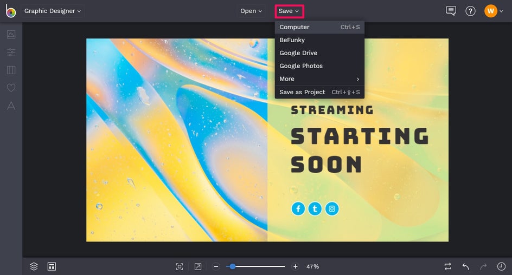Choose Google Drive in the Save menu
Screen dimensions: 512x275
point(319,53)
